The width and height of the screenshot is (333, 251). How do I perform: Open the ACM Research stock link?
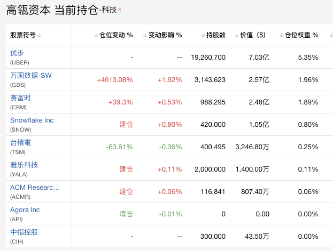pos(35,188)
